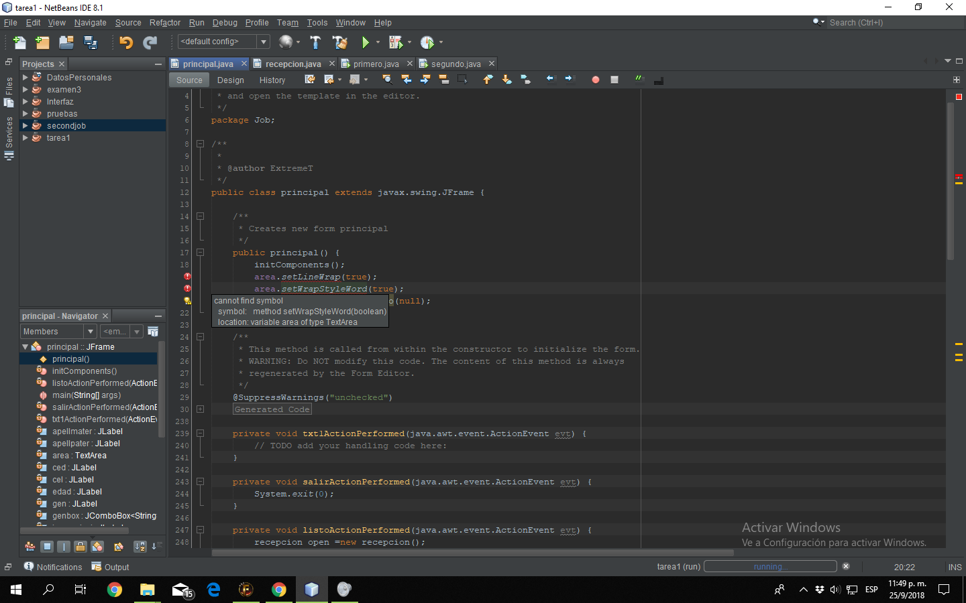Viewport: 966px width, 603px height.
Task: Collapse the principal :: JFrame node
Action: 25,346
